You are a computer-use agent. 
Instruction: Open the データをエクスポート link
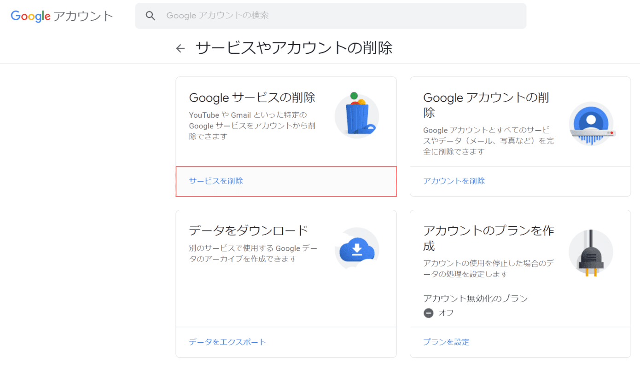(x=227, y=342)
